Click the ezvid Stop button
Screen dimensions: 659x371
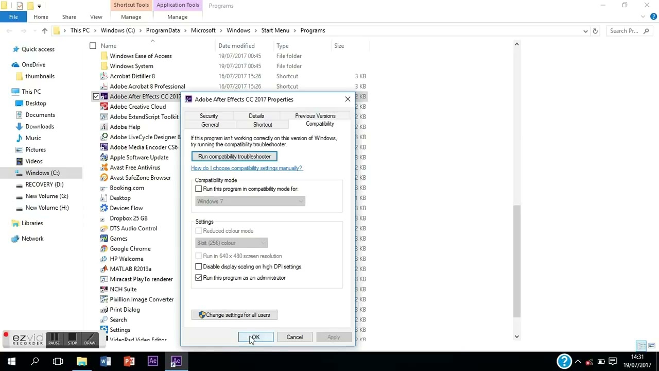click(x=72, y=340)
